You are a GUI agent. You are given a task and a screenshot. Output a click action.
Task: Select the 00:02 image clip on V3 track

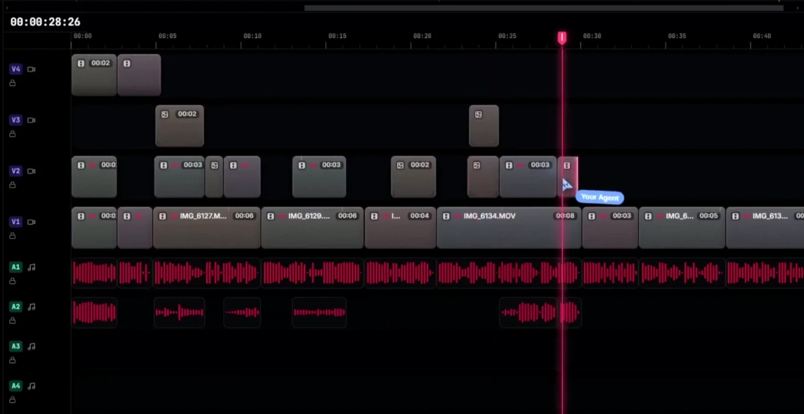[180, 126]
